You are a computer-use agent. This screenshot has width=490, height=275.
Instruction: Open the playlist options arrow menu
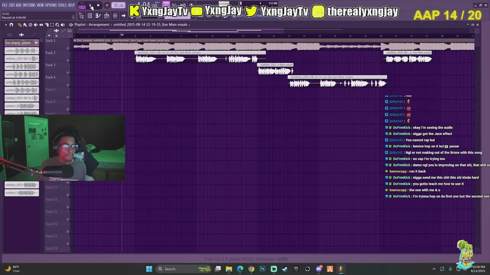6,25
